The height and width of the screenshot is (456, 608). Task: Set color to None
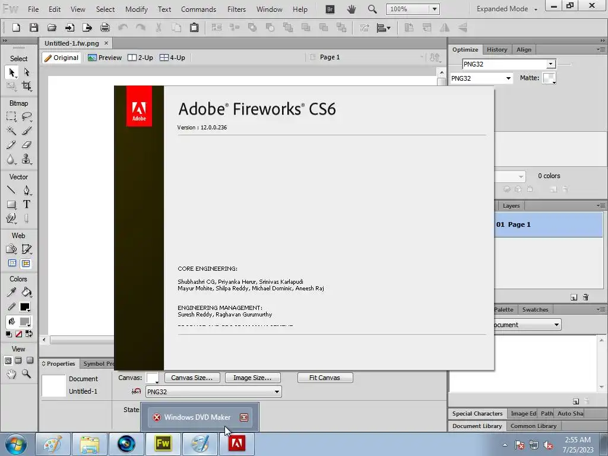18,334
